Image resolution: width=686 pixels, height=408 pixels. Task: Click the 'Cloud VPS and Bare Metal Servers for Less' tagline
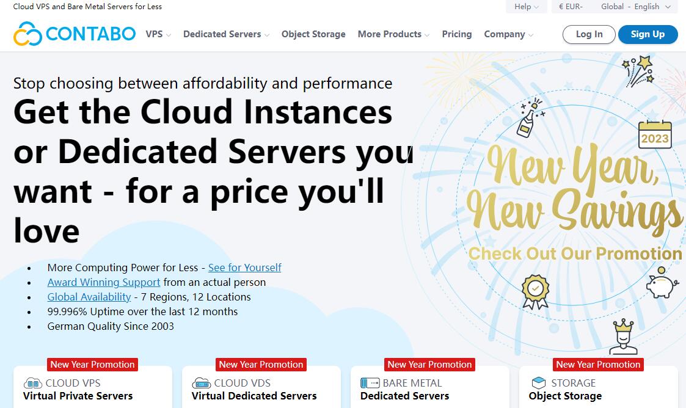87,7
